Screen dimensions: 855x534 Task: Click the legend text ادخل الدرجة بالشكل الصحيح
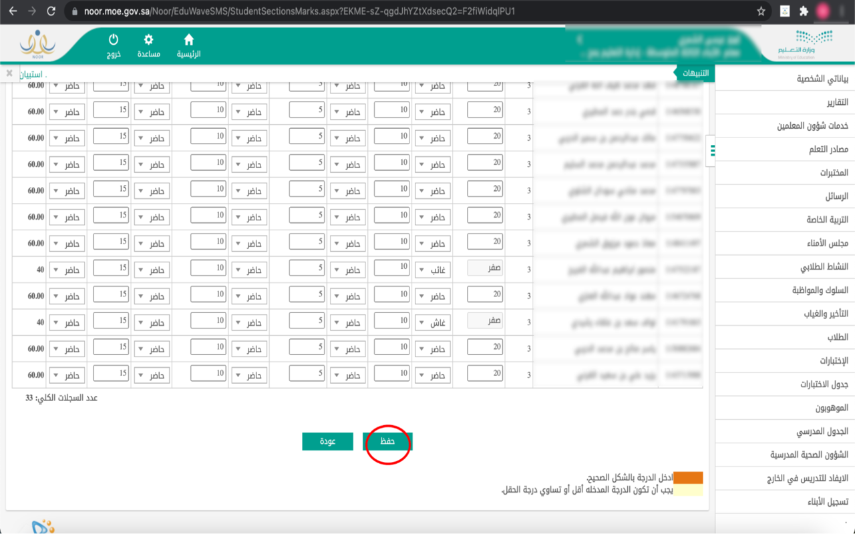[629, 478]
